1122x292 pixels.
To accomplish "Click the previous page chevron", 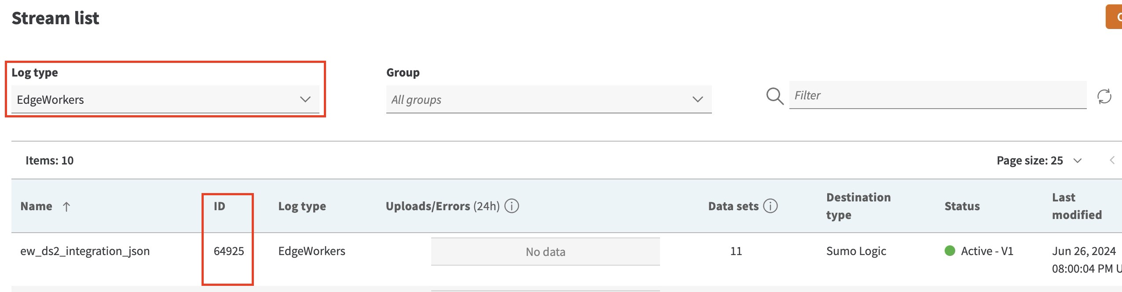I will point(1112,161).
